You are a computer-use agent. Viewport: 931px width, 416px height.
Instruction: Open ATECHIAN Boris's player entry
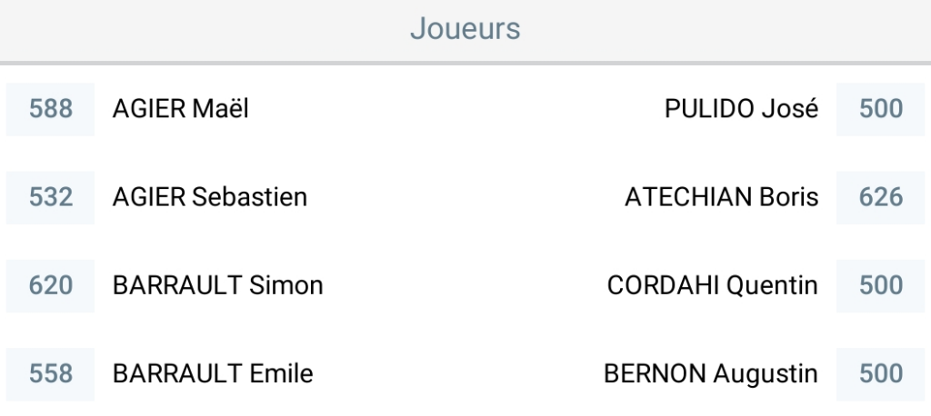point(721,197)
